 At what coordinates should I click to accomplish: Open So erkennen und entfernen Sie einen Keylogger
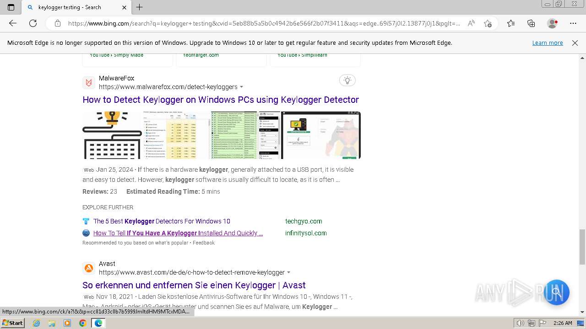click(194, 285)
